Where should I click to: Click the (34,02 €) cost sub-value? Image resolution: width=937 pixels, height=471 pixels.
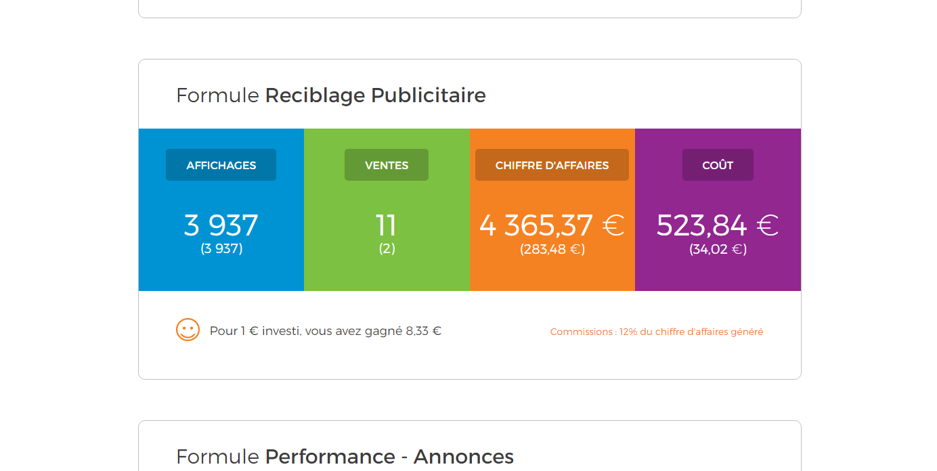(x=718, y=250)
